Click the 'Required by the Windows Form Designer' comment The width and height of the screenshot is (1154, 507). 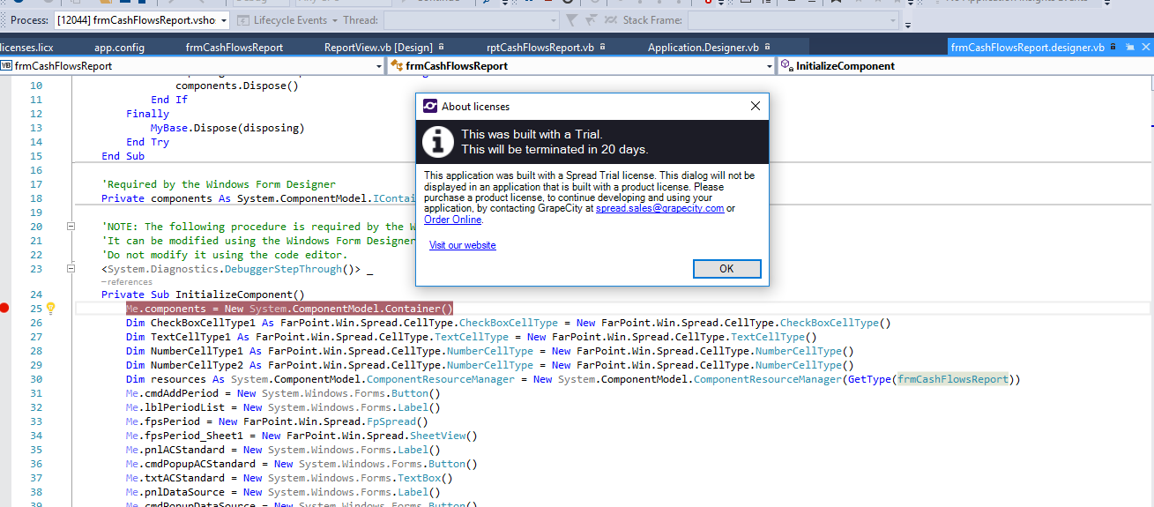point(219,184)
